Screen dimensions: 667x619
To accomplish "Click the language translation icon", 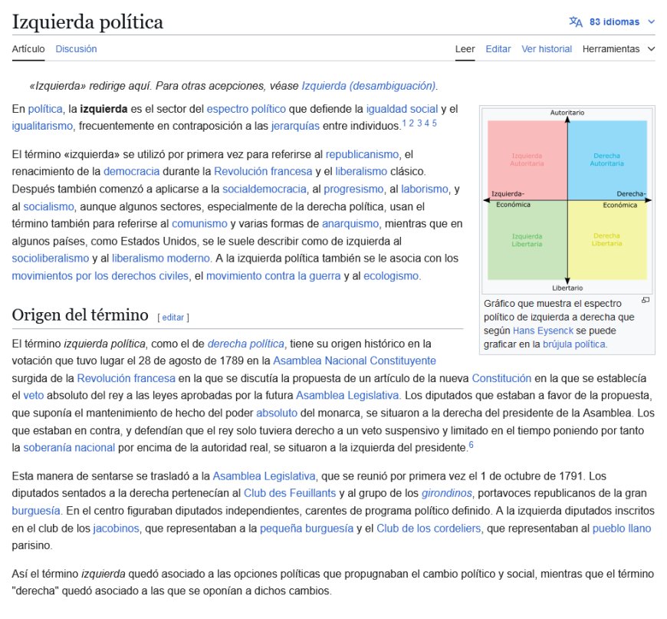I will tap(576, 21).
